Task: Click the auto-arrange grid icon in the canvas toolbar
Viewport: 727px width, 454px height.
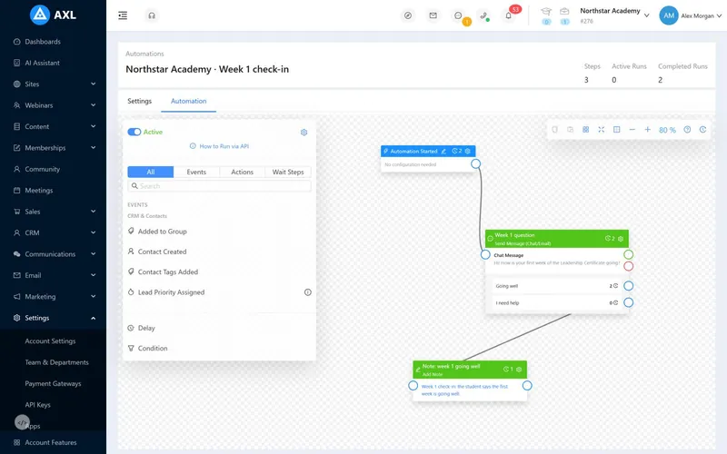Action: pyautogui.click(x=585, y=130)
